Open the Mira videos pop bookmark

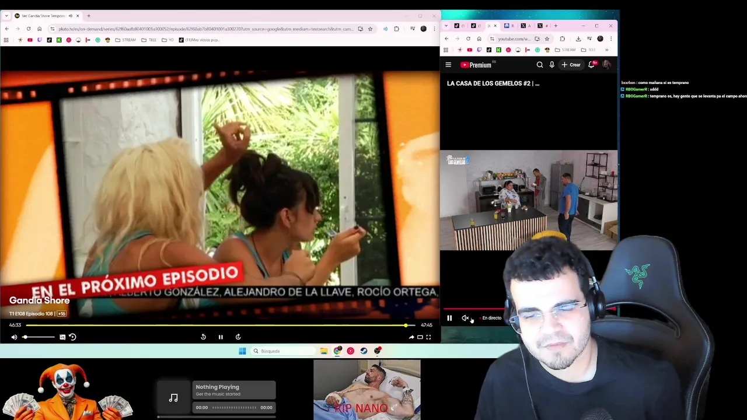point(199,40)
